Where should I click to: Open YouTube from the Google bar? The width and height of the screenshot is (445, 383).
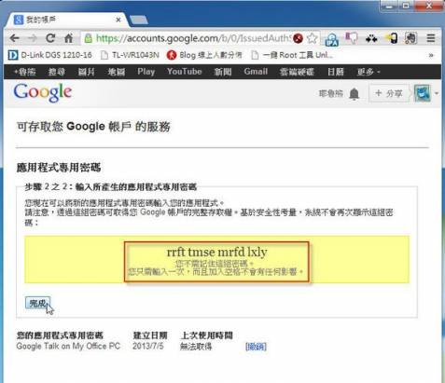point(185,72)
